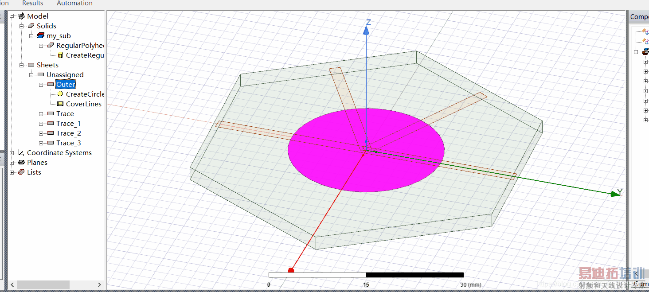Expand the Coordinate Systems node
Image resolution: width=649 pixels, height=292 pixels.
tap(12, 153)
